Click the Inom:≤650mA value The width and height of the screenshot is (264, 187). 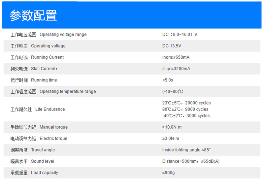tap(176, 57)
